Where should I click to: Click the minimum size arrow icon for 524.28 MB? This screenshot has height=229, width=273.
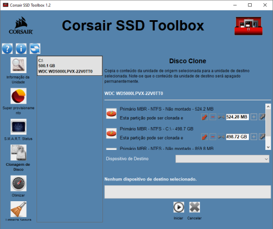tap(204, 117)
